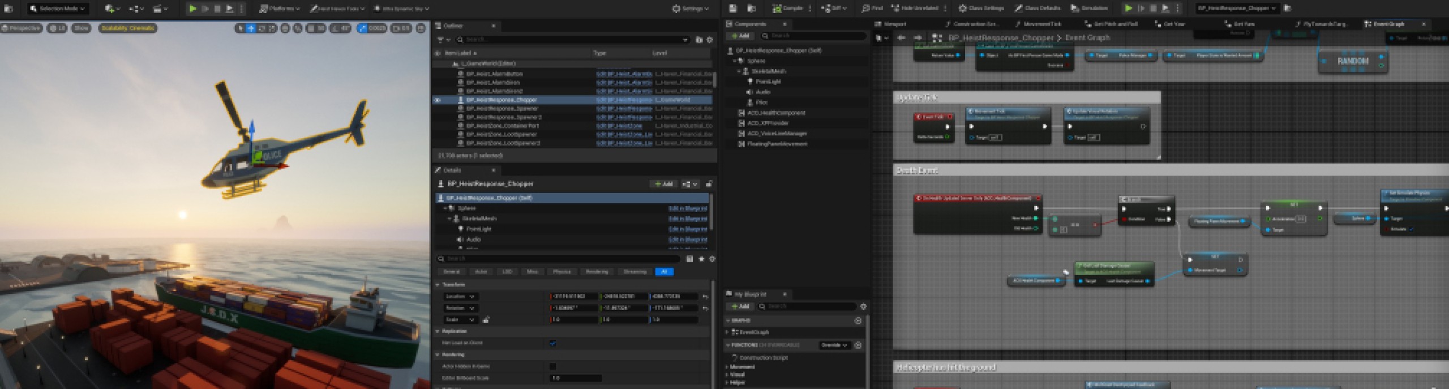Click the Details property matrix table icon
Viewport: 1449px width, 389px height.
[x=689, y=259]
